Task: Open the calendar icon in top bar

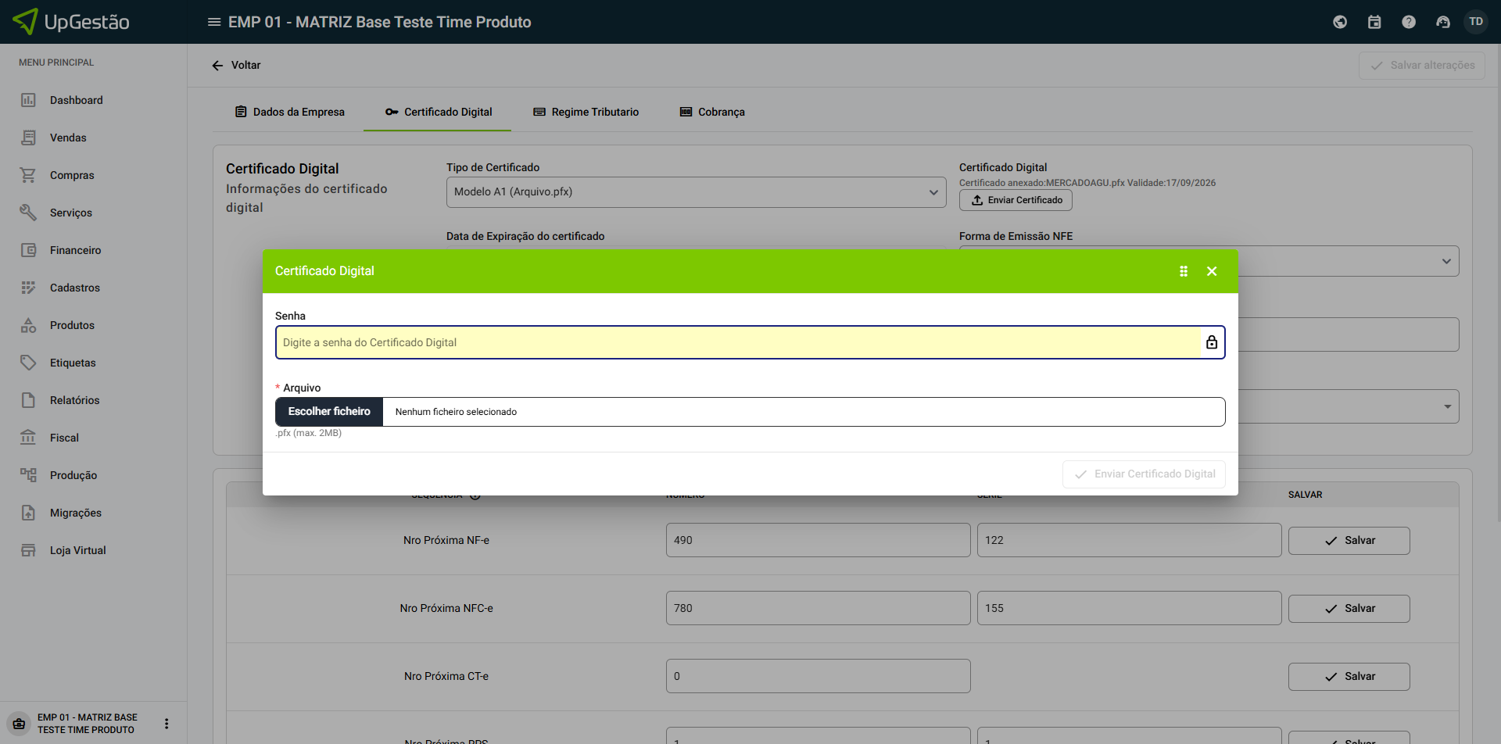Action: click(x=1374, y=22)
